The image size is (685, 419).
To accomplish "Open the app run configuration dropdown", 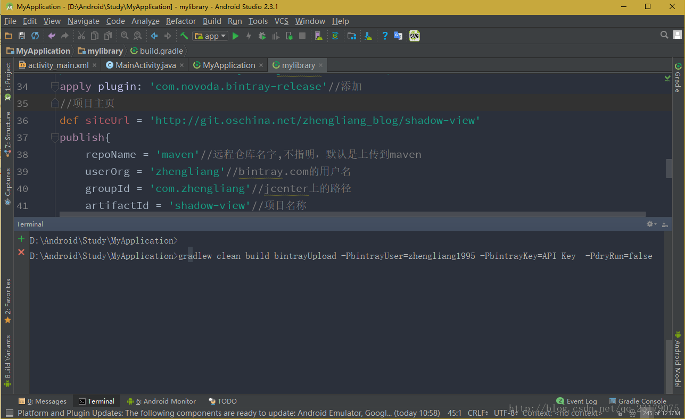I will (210, 36).
